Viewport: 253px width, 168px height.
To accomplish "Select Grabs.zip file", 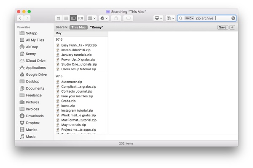I will (68, 101).
